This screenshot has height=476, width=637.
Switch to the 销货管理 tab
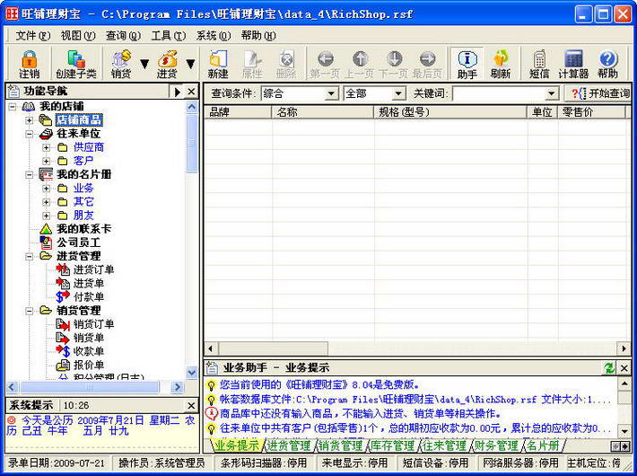click(340, 445)
